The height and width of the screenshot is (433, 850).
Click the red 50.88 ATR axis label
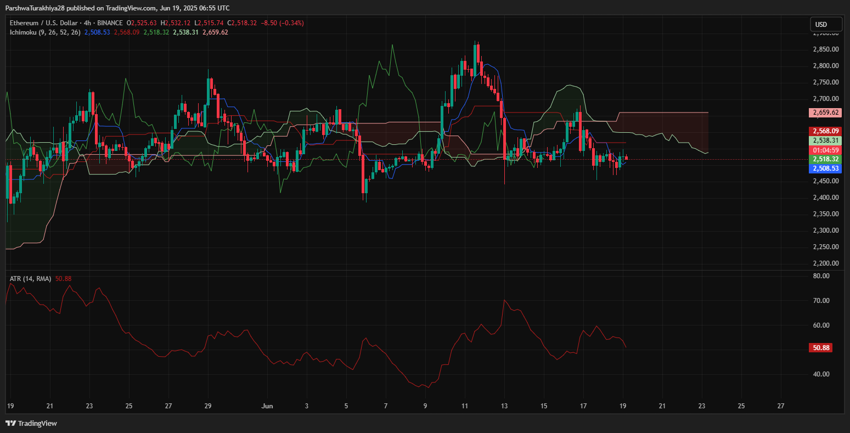(x=820, y=347)
